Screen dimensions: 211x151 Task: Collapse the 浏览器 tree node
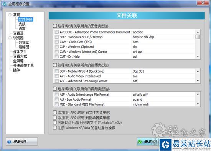(10, 38)
